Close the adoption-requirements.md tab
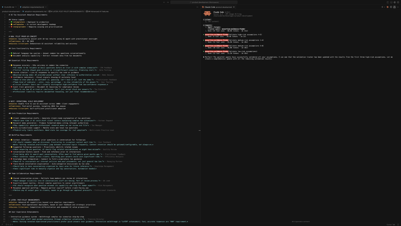 (46, 7)
